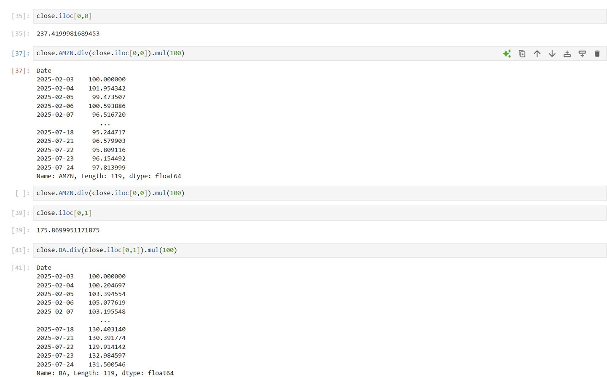Click AMZN value 95.809116

[x=109, y=150]
